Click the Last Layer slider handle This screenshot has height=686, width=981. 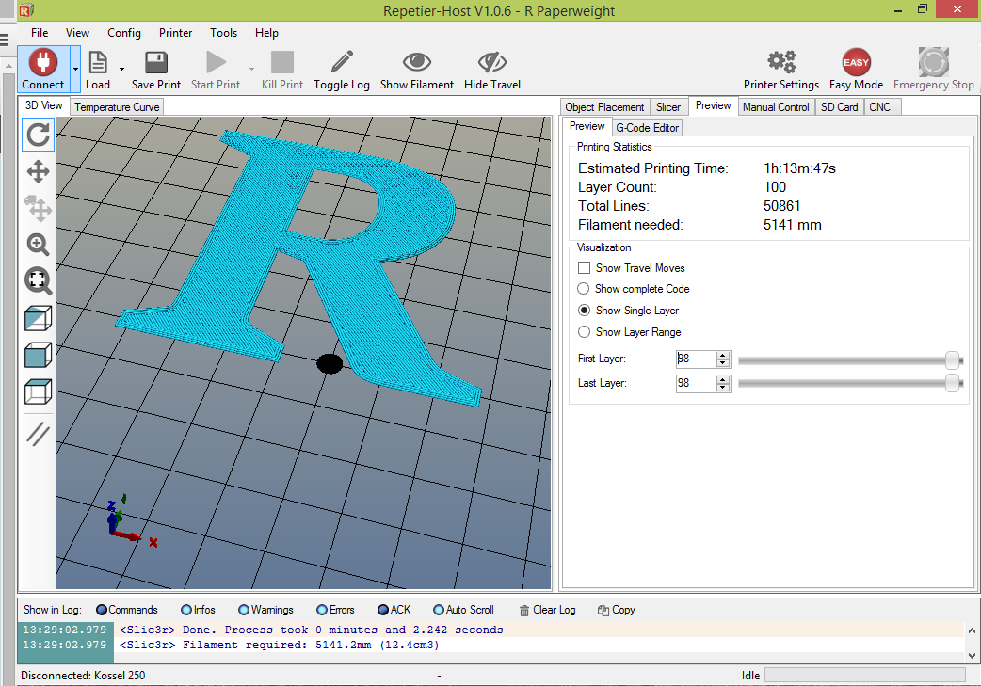point(952,383)
